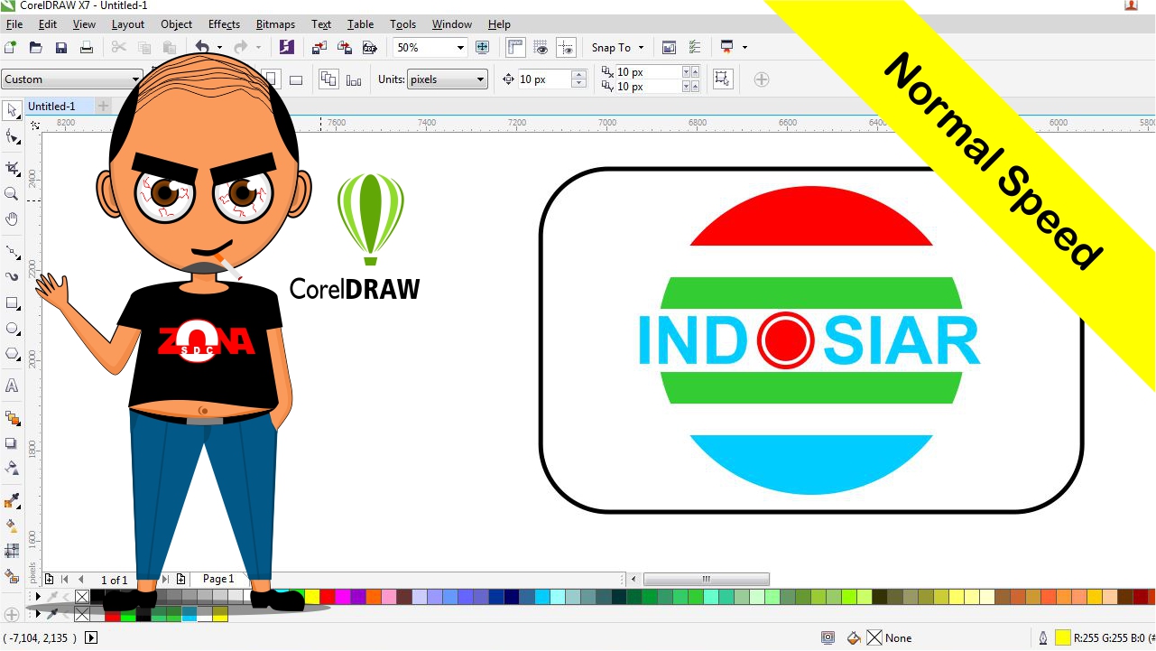Open the Layout menu
This screenshot has height=651, width=1156.
point(127,24)
